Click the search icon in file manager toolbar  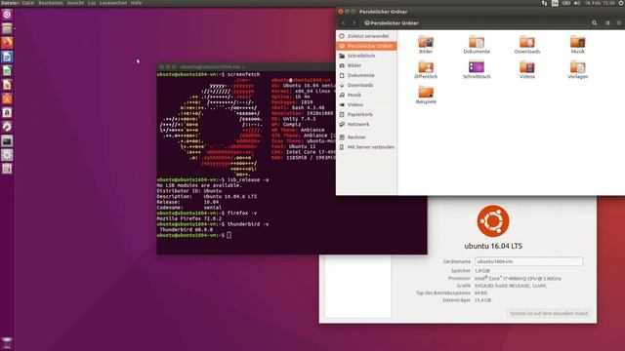[594, 23]
